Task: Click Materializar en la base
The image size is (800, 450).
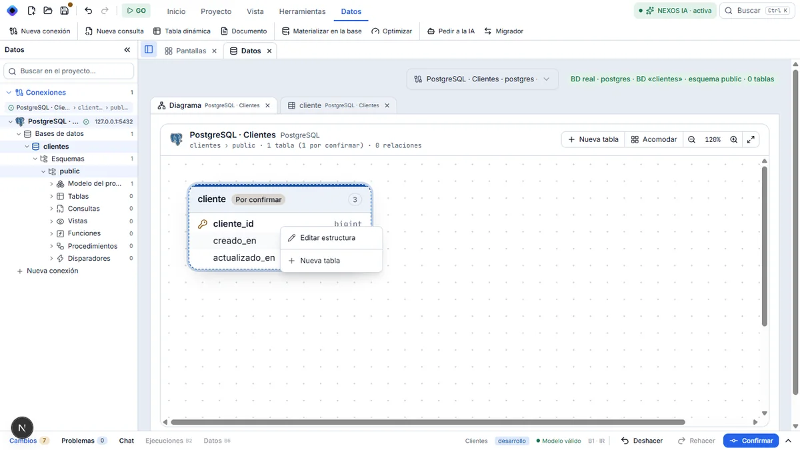Action: click(x=322, y=31)
